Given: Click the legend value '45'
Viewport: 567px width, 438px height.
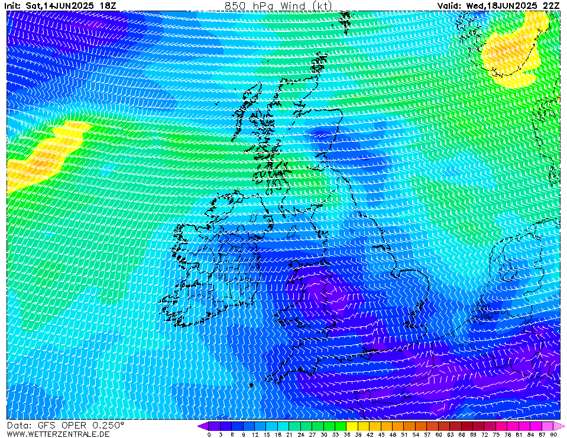Looking at the screenshot, I should (381, 434).
